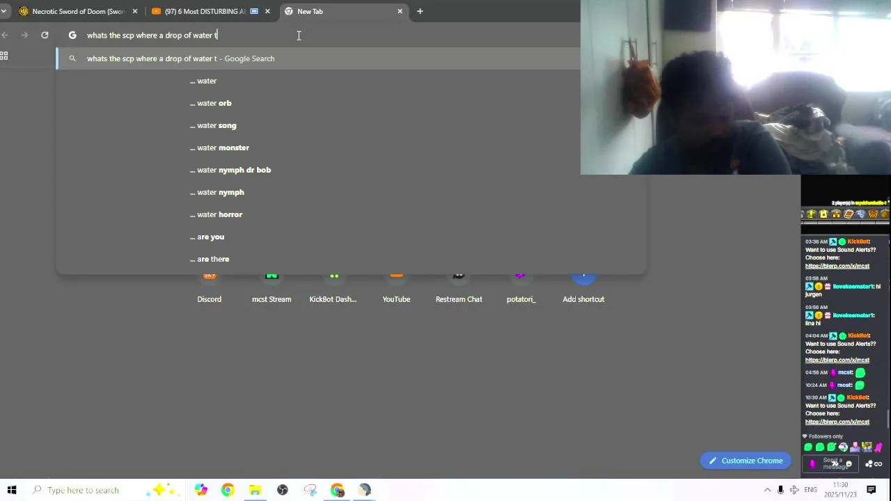The height and width of the screenshot is (501, 891).
Task: Open the tab search dropdown arrow
Action: point(3,11)
